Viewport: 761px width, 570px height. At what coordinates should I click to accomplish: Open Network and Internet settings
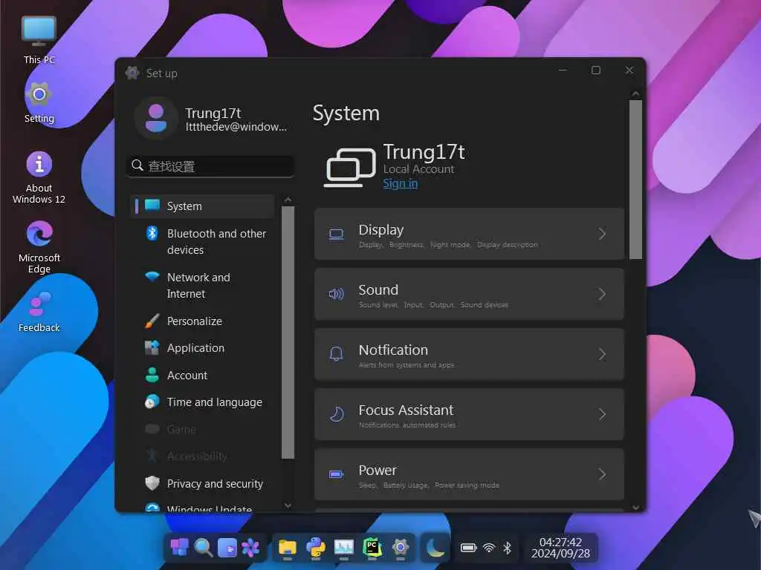pos(202,286)
